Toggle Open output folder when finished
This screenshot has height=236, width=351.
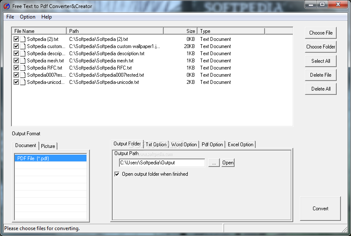(117, 174)
